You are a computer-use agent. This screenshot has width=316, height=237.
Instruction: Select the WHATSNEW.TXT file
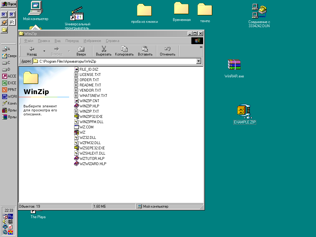91,96
